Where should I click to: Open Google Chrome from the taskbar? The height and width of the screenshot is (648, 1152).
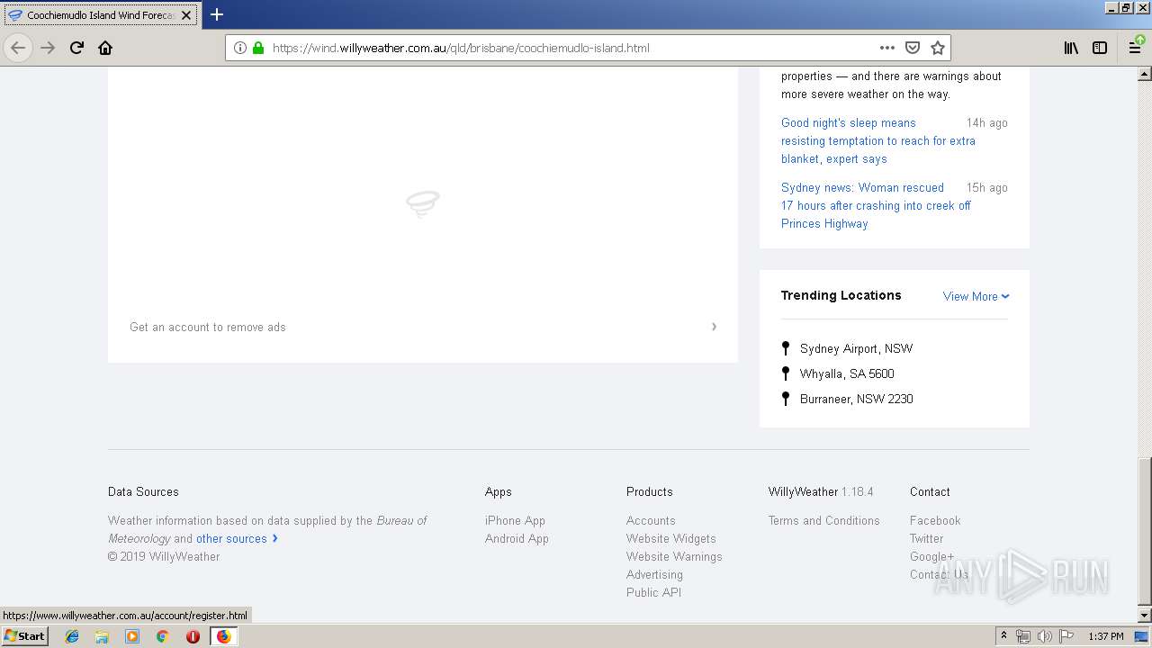[x=162, y=636]
